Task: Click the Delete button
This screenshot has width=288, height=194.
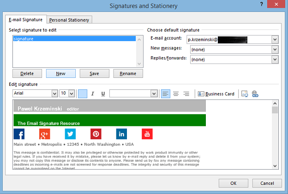Action: point(27,74)
